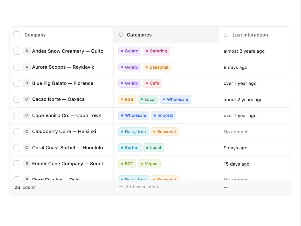Open the Categories column header
Image resolution: width=301 pixels, height=226 pixels.
[166, 35]
